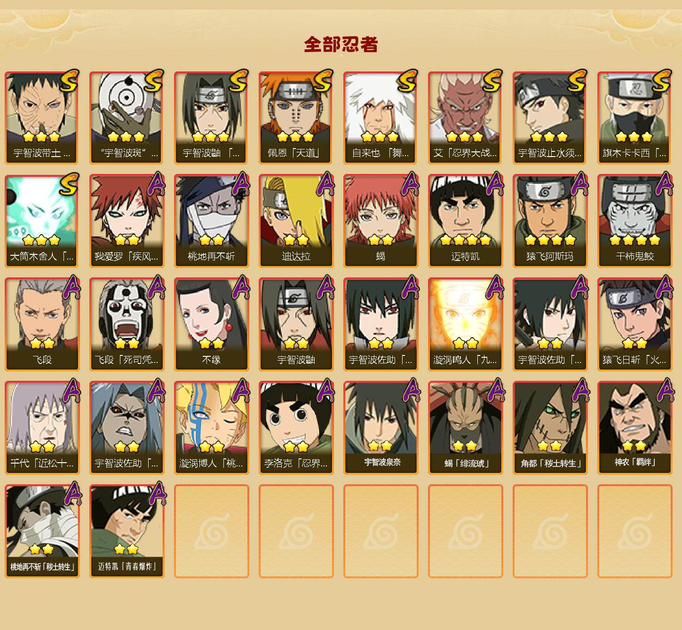Click the 蝎 red-haired ninja card
This screenshot has height=630, width=682.
point(381,221)
